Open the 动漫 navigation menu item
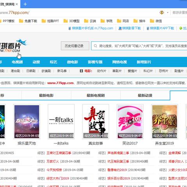The image size is (187, 187). pos(36,62)
